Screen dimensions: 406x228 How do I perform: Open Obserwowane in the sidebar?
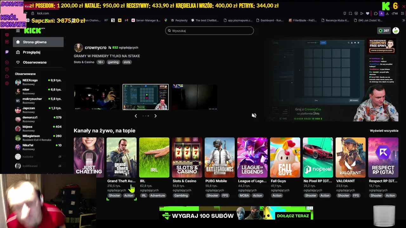pyautogui.click(x=38, y=62)
